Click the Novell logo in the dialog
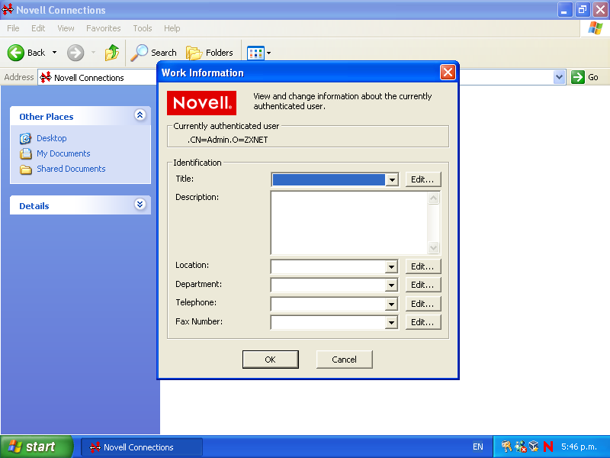 201,103
